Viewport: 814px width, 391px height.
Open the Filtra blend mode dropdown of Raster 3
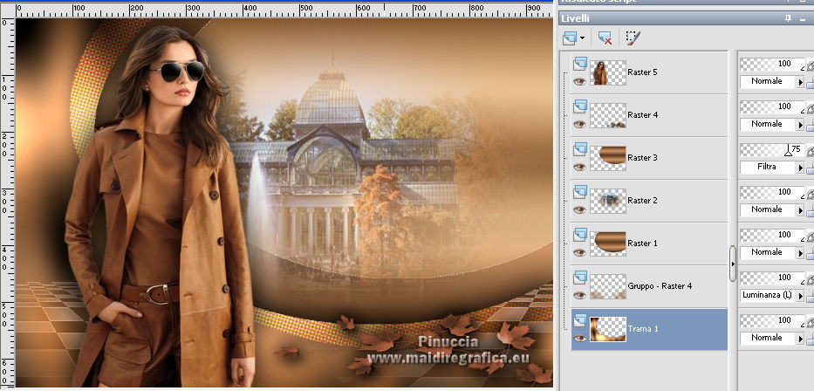[801, 168]
